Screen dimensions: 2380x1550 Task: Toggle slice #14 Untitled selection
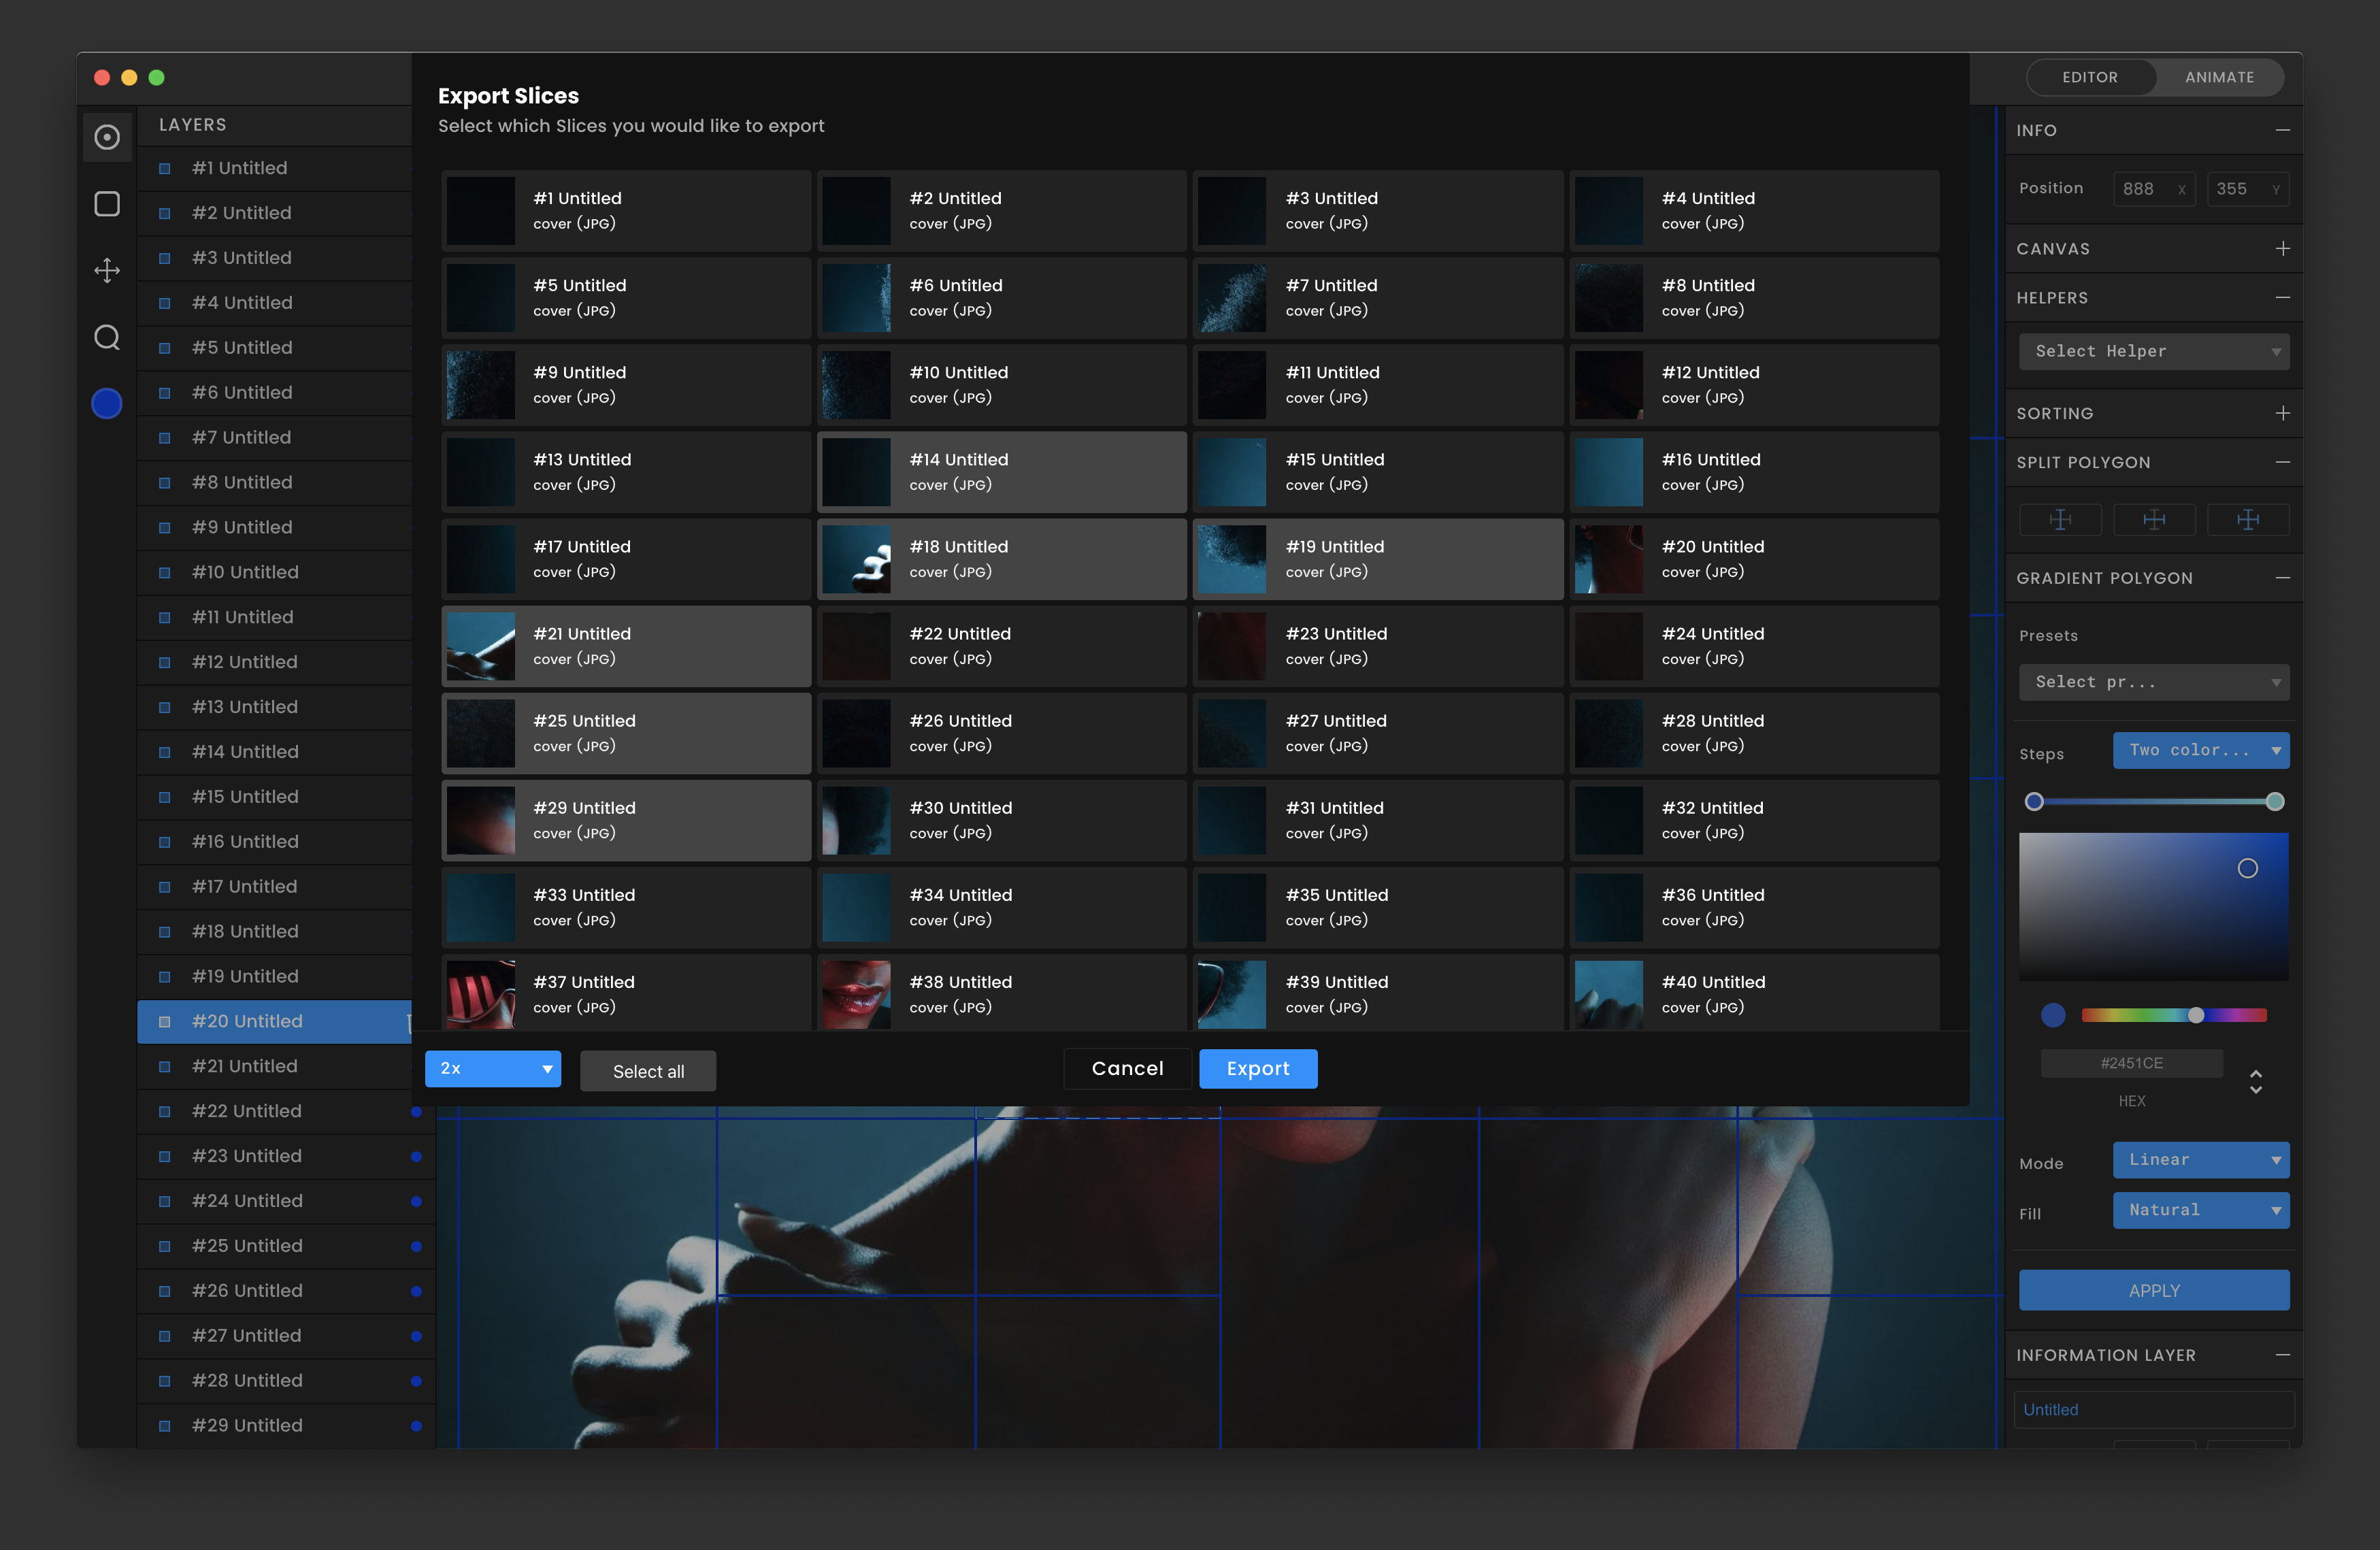[x=1002, y=472]
